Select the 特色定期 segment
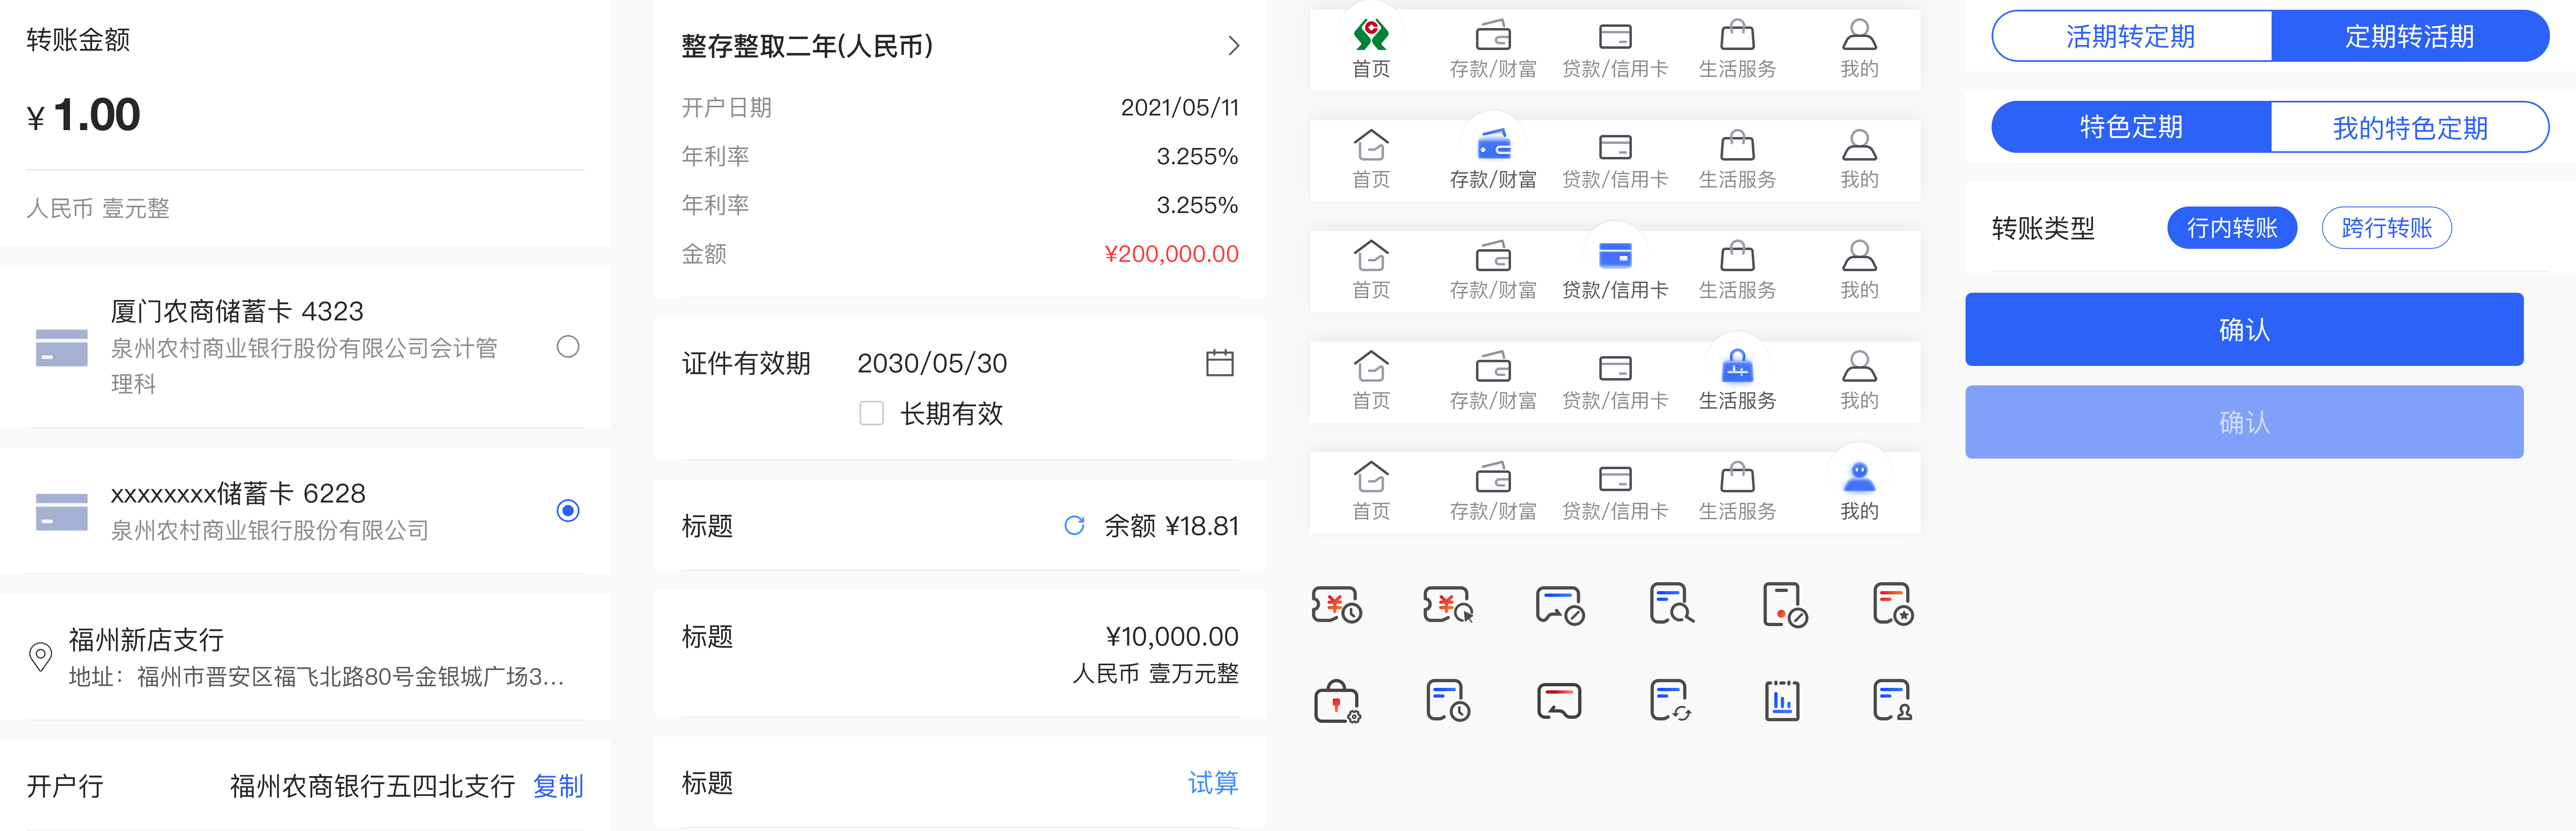 (x=2131, y=127)
